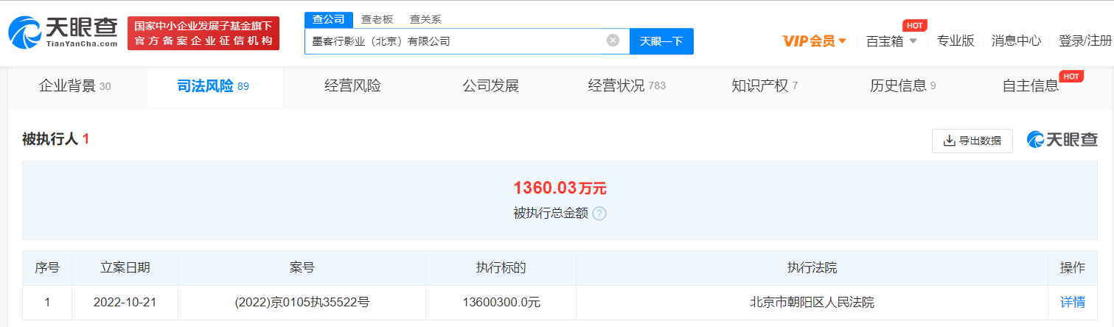Click the 登录/注册 link
Viewport: 1114px width, 327px height.
tap(1085, 41)
